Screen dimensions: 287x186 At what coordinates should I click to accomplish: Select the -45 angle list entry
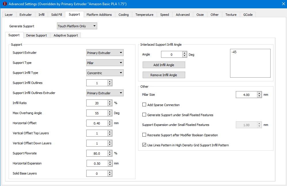coord(234,52)
